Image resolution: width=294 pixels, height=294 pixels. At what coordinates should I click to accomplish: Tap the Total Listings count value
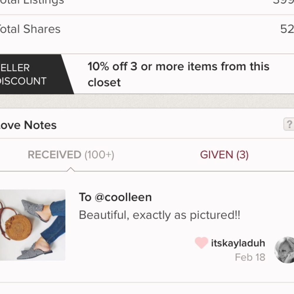point(284,2)
